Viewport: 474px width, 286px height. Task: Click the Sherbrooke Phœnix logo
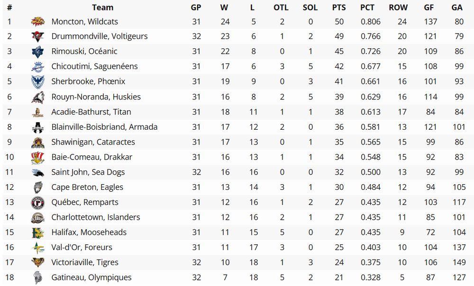coord(38,81)
